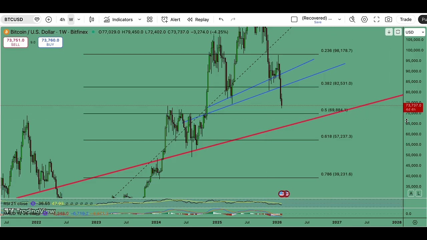
Task: Open the Indicators dialog
Action: coord(118,19)
